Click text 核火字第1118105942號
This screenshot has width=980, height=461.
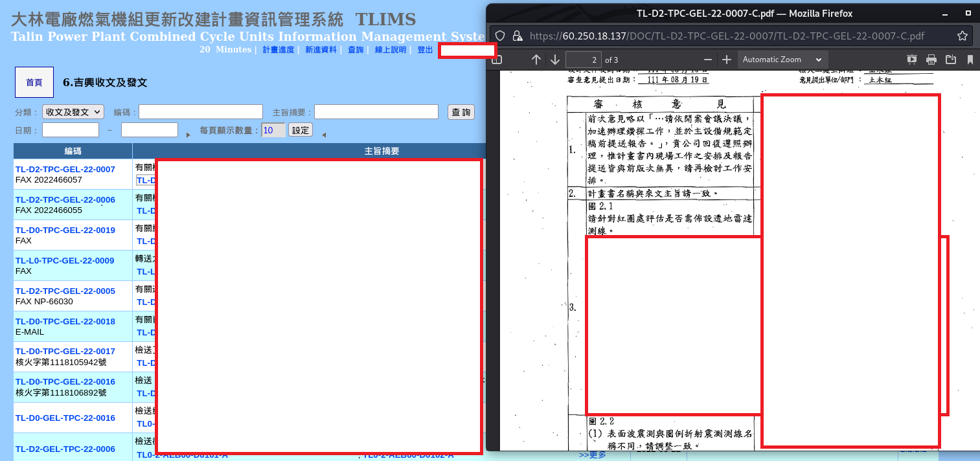coord(61,362)
